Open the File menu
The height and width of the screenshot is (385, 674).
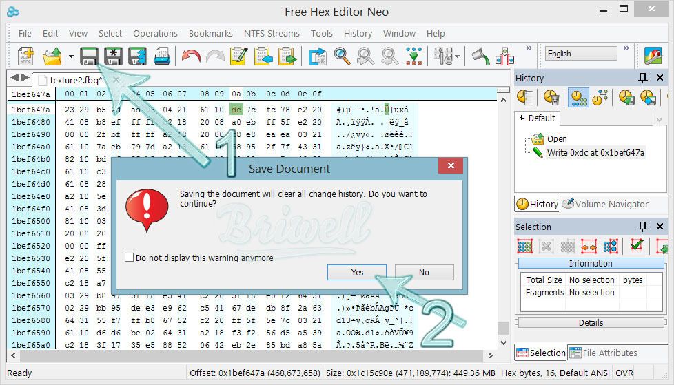click(x=25, y=34)
